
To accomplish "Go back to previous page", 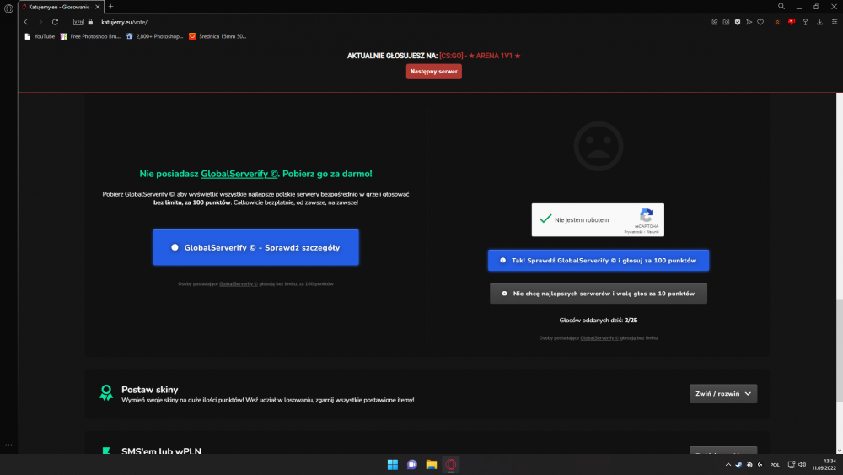I will tap(26, 22).
